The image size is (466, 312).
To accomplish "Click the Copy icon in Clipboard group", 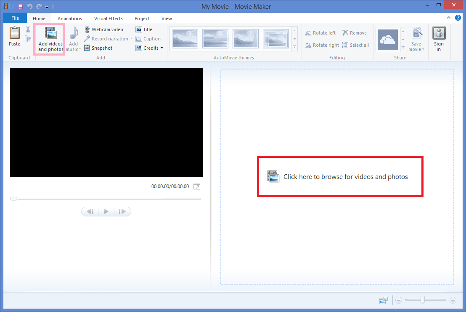I will (x=28, y=39).
